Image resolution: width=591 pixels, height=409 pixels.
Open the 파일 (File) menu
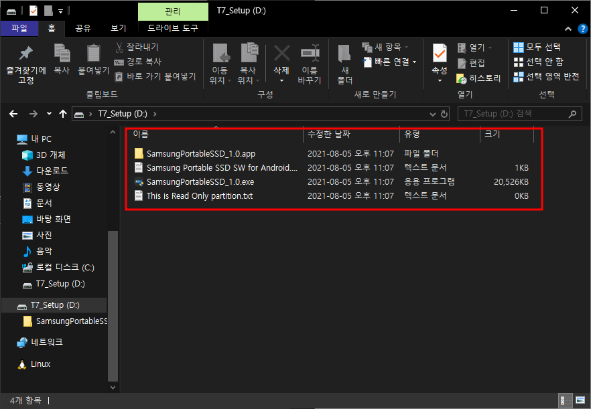click(19, 28)
